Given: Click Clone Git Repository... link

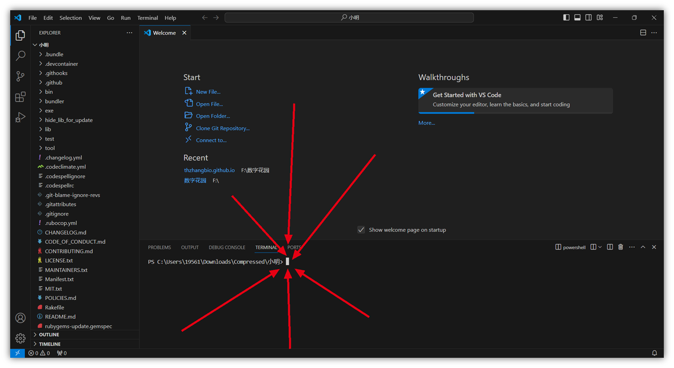Looking at the screenshot, I should (x=223, y=128).
